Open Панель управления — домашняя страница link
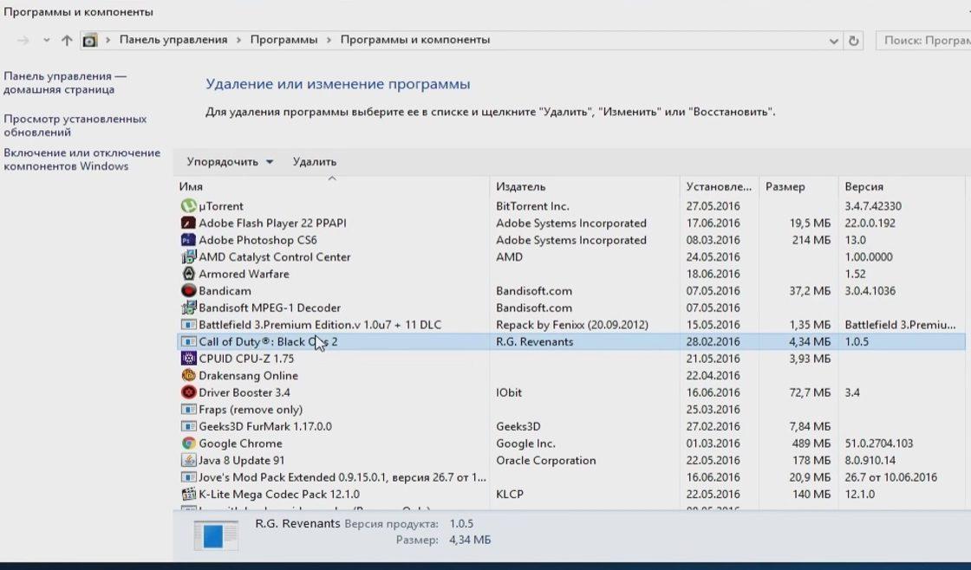 [x=65, y=82]
